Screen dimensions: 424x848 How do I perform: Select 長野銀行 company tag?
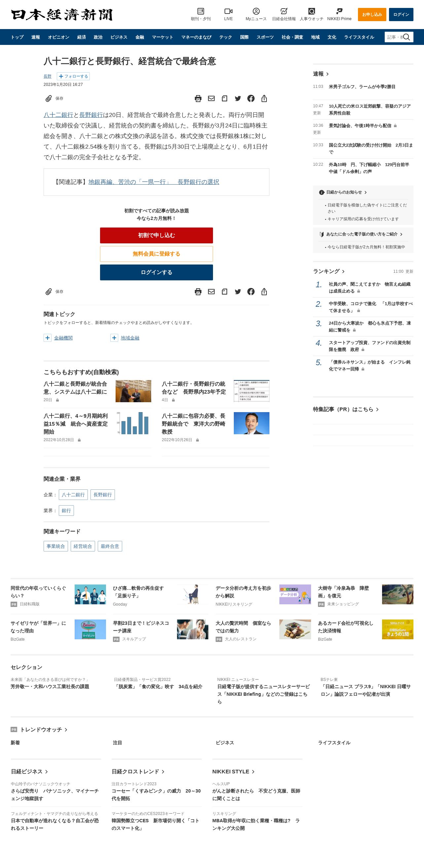click(103, 495)
